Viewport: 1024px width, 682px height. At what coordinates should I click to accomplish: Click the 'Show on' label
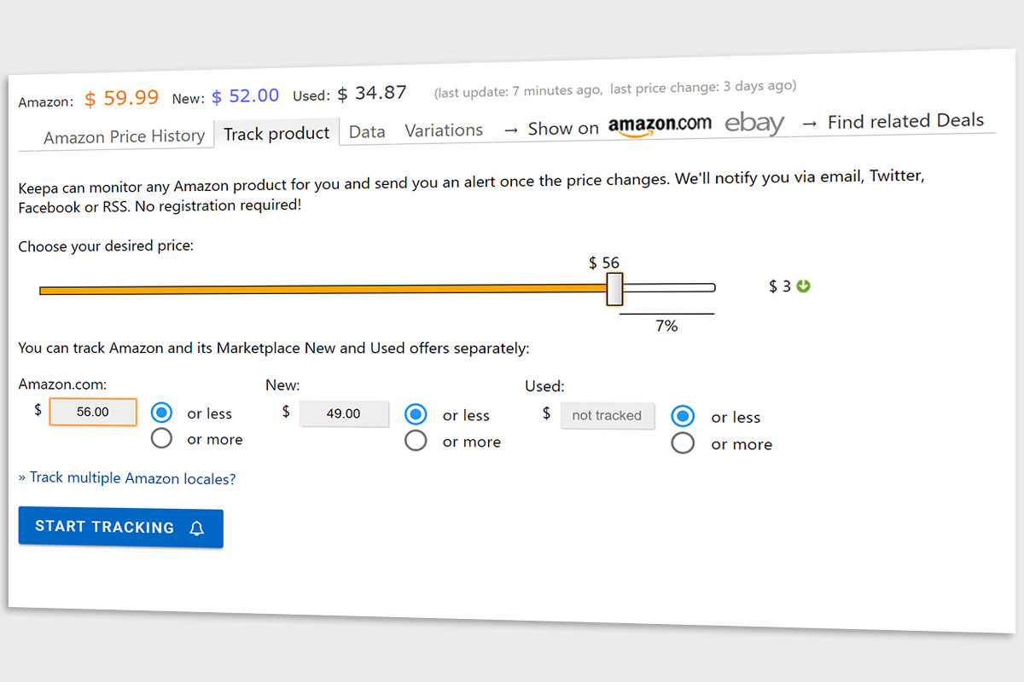563,129
